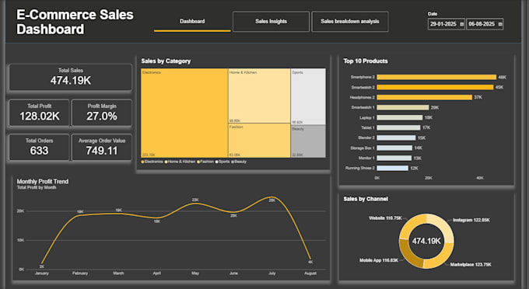Image resolution: width=529 pixels, height=289 pixels.
Task: Click the January label on profit trend axis
Action: (42, 273)
